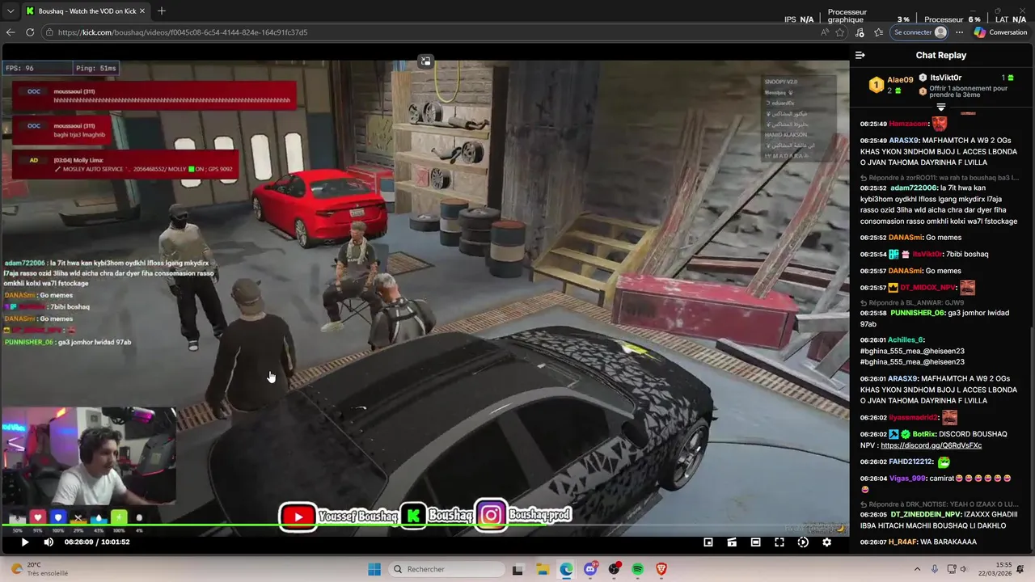Change playback speed icon
This screenshot has width=1035, height=582.
[x=803, y=542]
